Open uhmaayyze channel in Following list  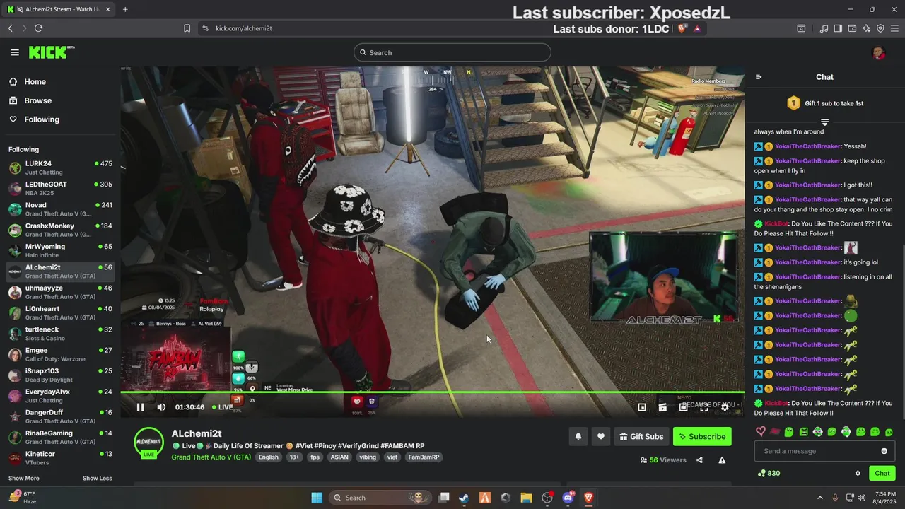click(x=60, y=292)
